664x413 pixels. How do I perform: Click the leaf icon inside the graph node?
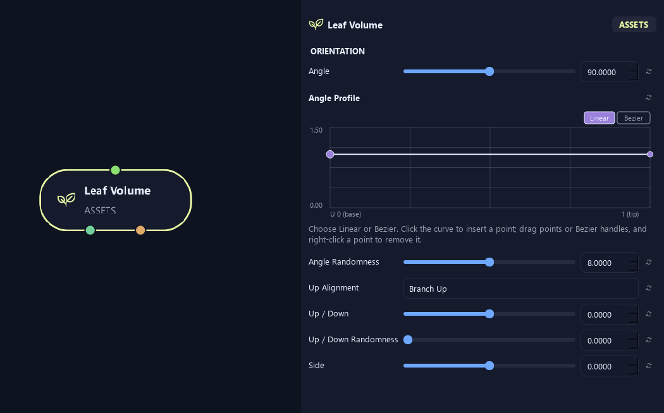click(x=66, y=199)
